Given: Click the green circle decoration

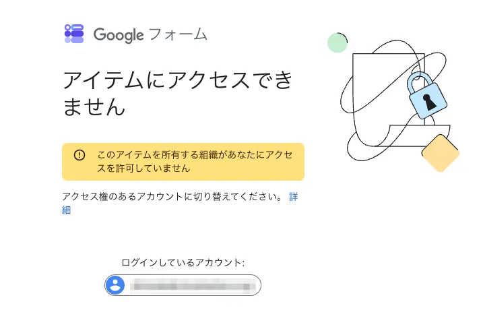Looking at the screenshot, I should point(337,42).
